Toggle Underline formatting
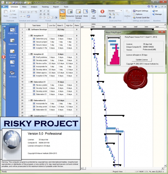The width and height of the screenshot is (168, 174). pos(48,11)
